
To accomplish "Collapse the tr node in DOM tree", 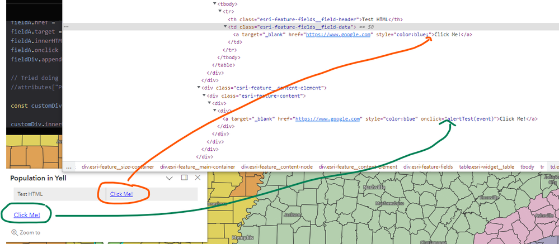I will pos(220,11).
